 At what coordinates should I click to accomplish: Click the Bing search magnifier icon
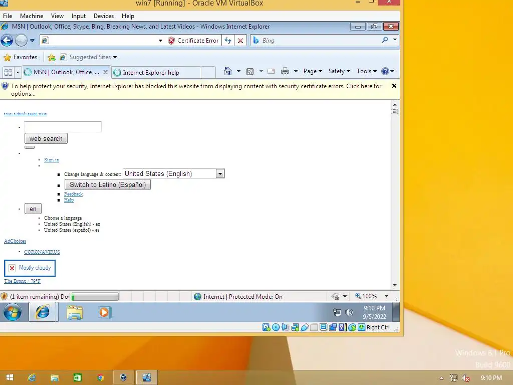385,40
